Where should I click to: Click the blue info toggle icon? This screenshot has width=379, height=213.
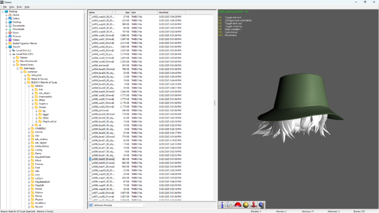(222, 205)
